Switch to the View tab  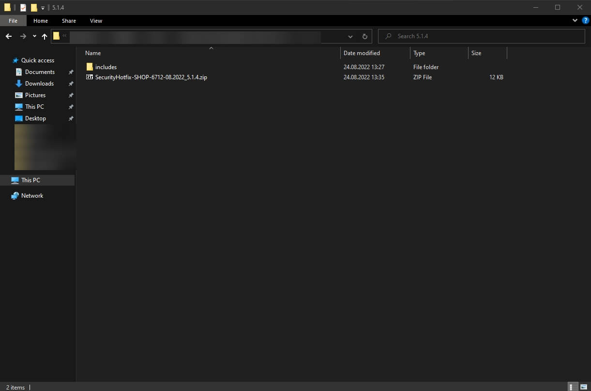(96, 21)
